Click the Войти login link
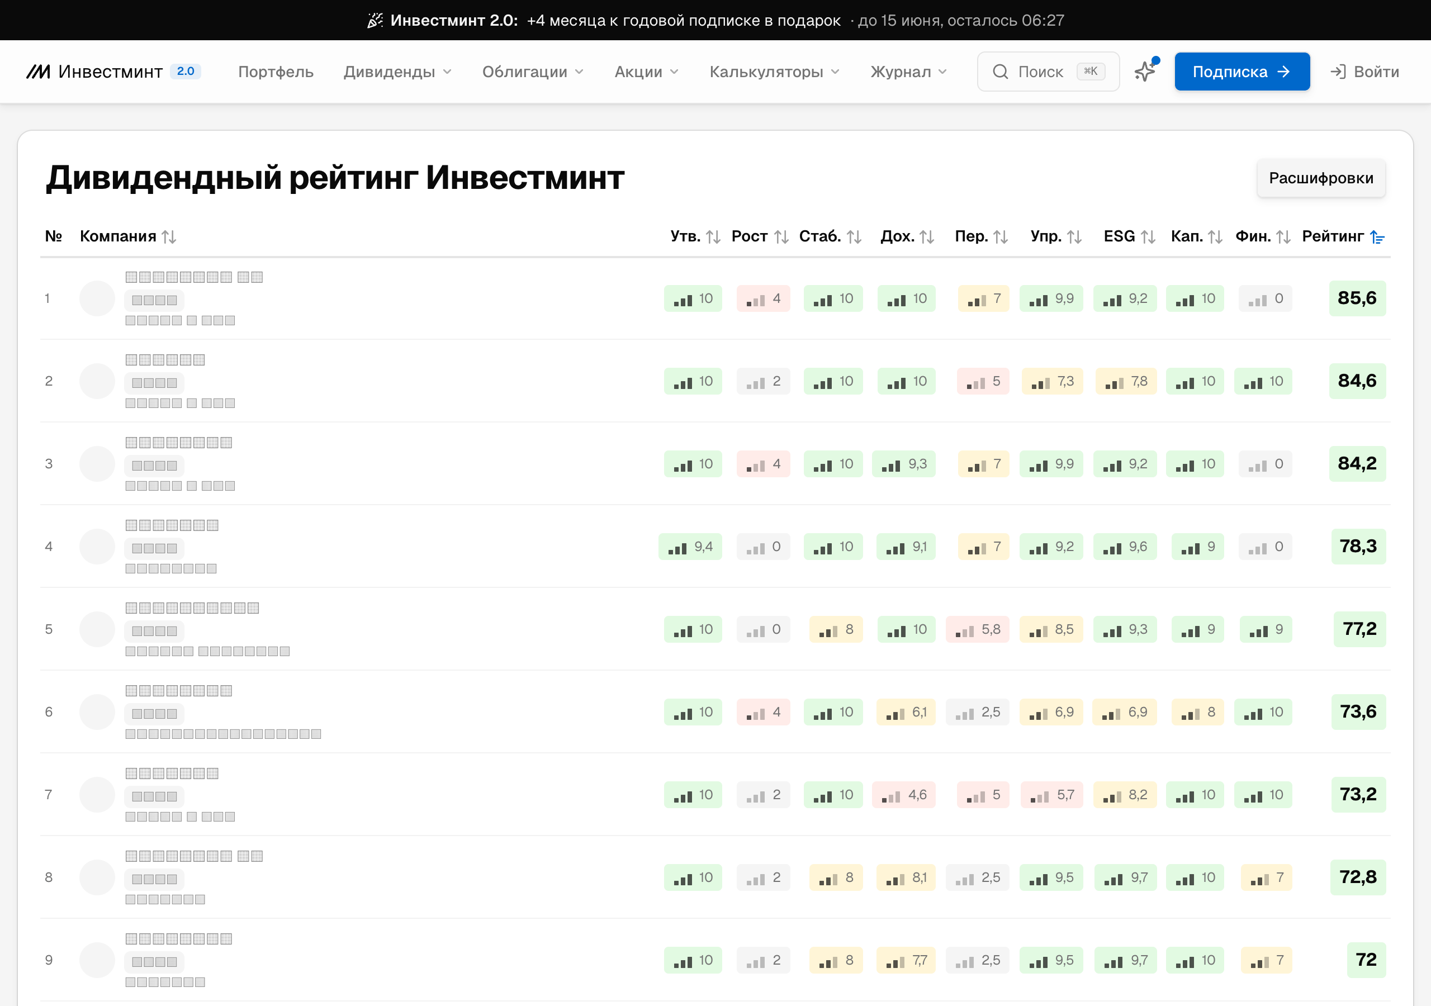Screen dimensions: 1431x1006 [x=1364, y=72]
